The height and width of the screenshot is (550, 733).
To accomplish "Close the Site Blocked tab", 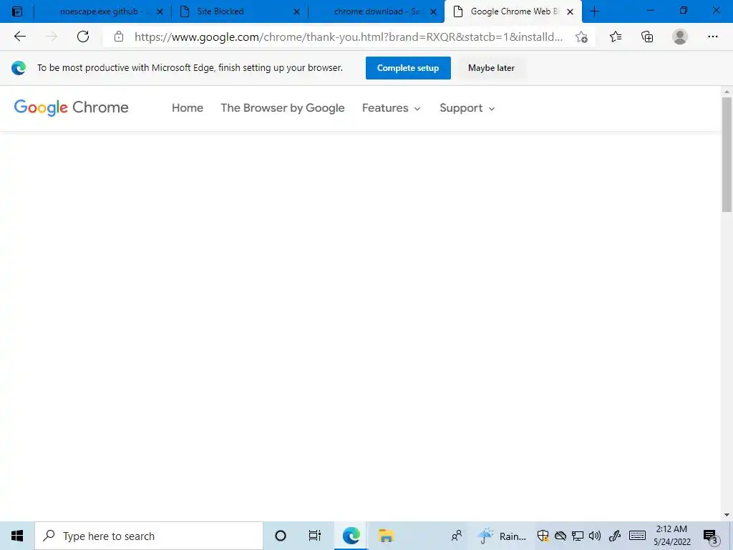I will click(296, 11).
